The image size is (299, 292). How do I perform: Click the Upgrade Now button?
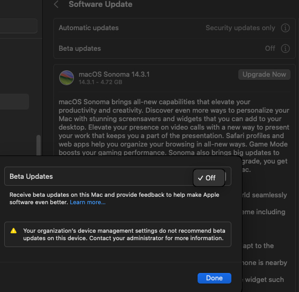pos(264,75)
